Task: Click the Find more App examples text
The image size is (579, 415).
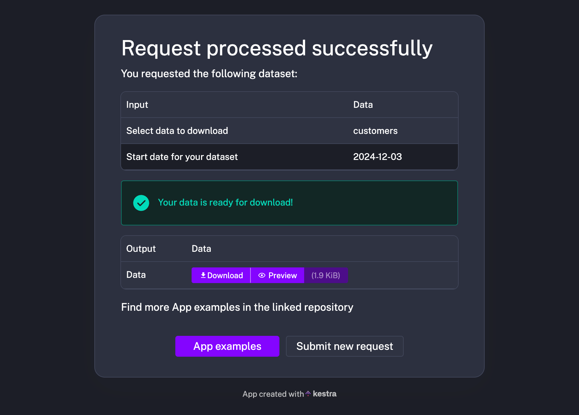Action: [237, 307]
